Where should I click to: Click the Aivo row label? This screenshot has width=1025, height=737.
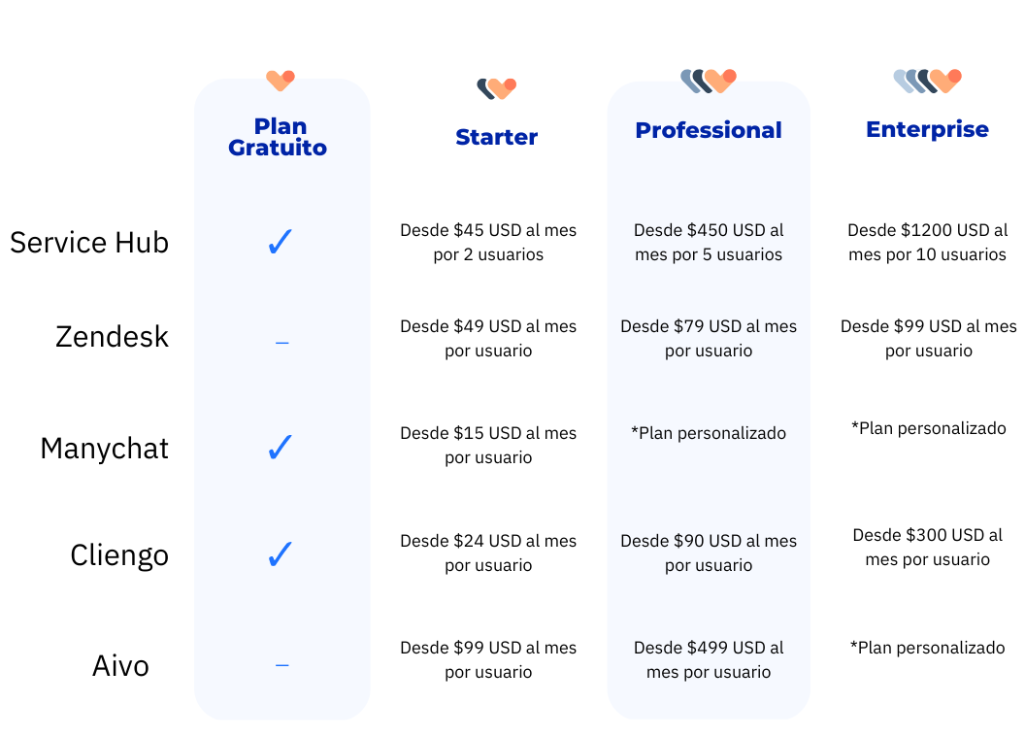(x=121, y=666)
